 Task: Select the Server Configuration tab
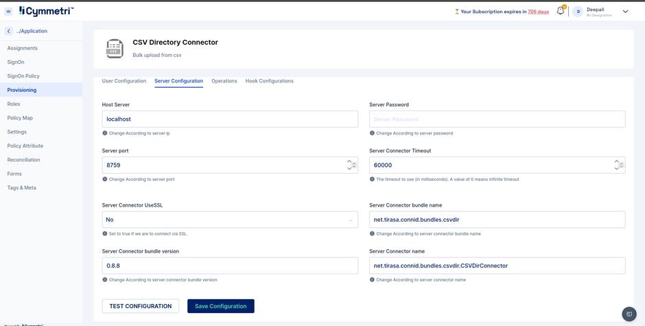click(178, 81)
